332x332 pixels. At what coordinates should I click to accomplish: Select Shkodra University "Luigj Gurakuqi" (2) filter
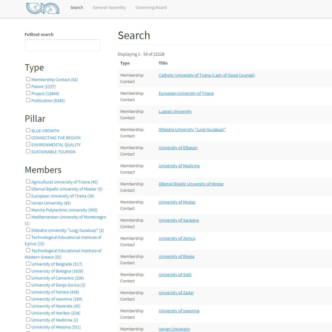point(67,231)
